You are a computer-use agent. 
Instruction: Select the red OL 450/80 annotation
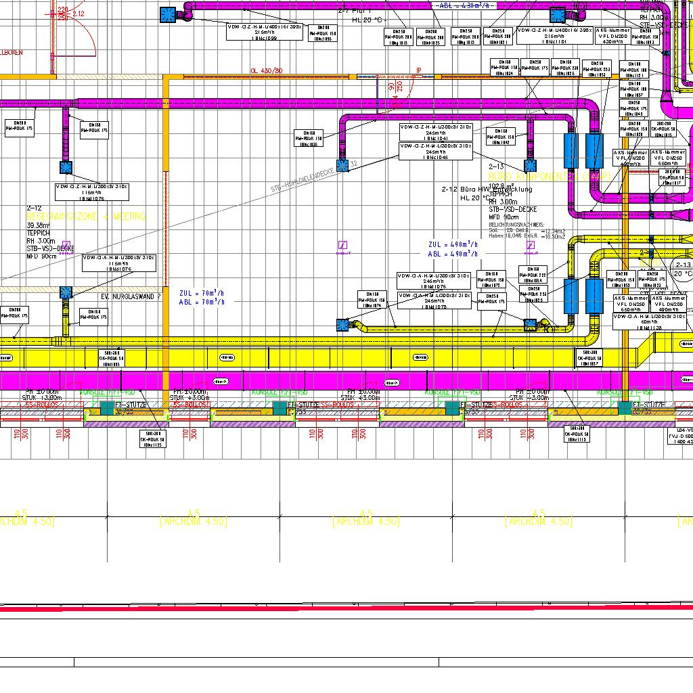point(266,70)
